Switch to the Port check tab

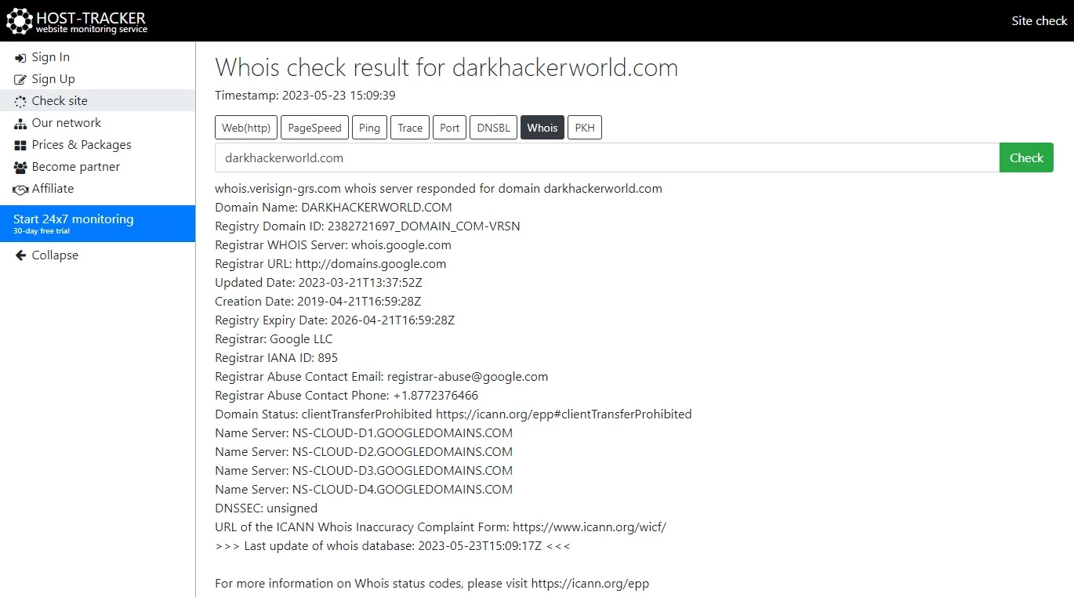coord(450,128)
